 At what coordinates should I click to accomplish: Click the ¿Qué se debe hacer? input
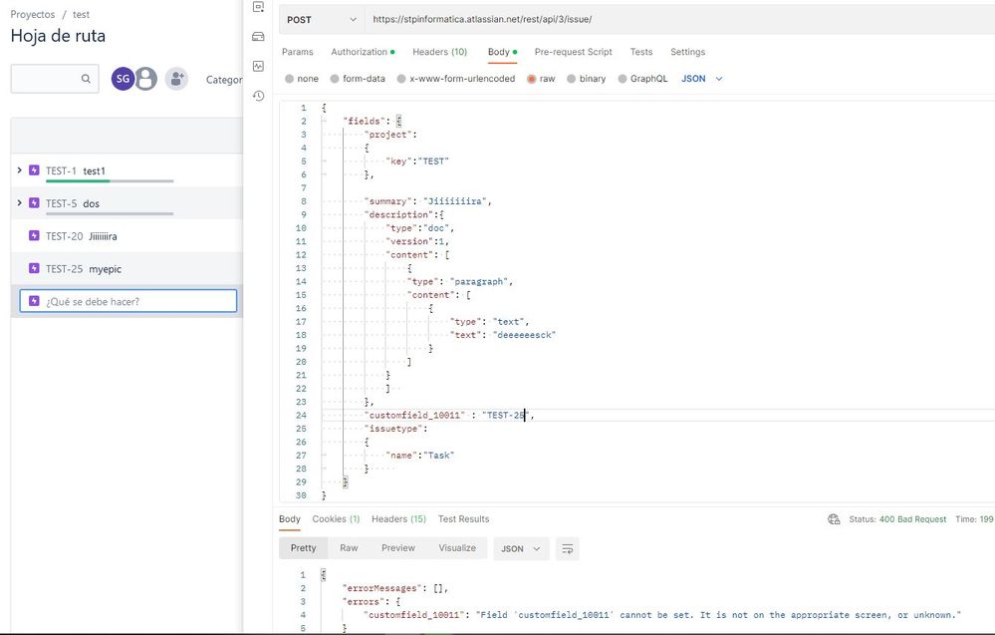point(128,301)
